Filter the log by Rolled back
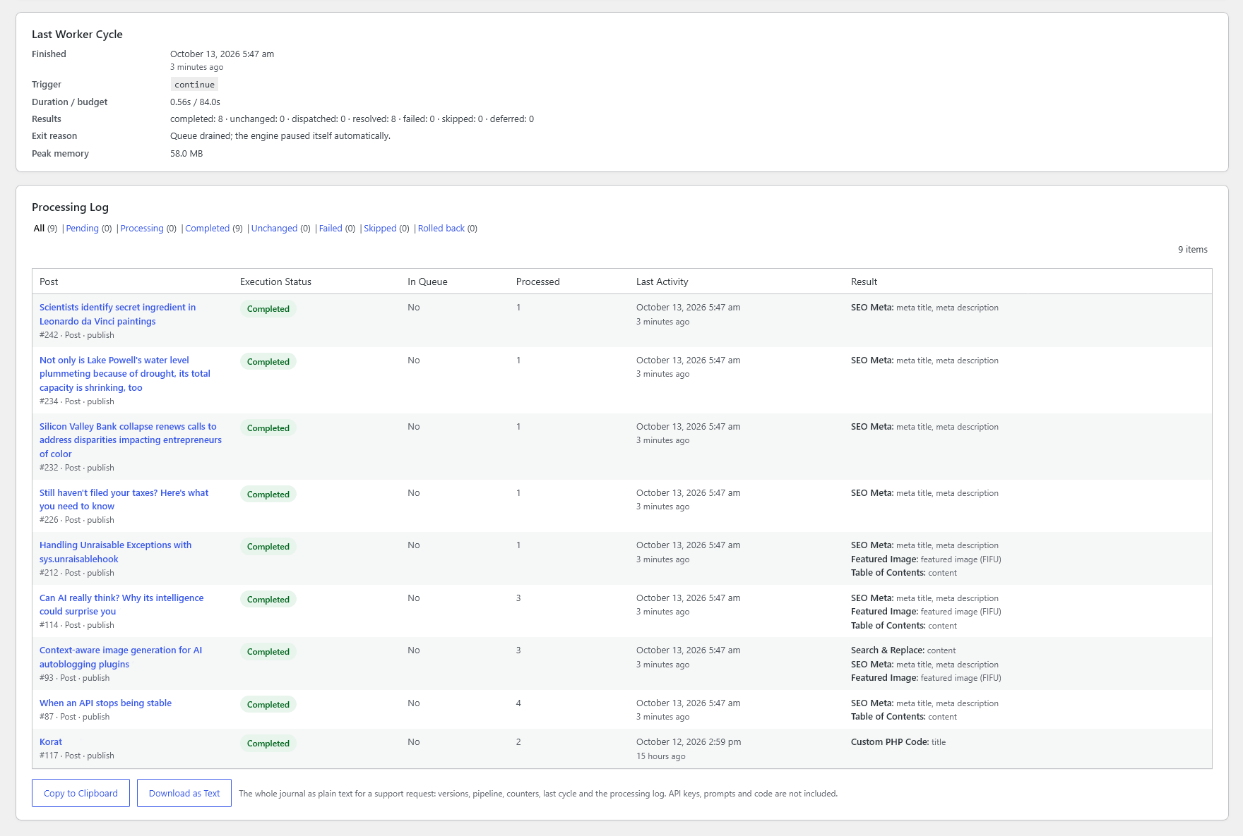 pyautogui.click(x=441, y=229)
